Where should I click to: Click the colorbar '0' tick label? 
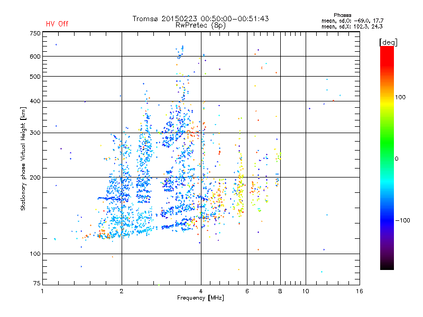[x=397, y=159]
